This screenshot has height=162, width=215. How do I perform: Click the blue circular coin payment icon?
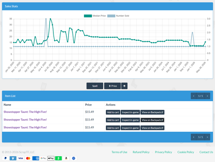74,158
